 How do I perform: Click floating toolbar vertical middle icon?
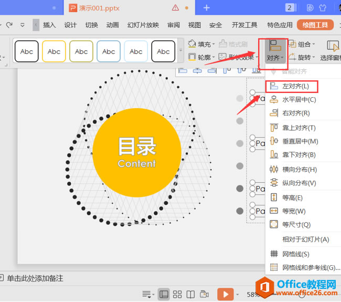242,70
